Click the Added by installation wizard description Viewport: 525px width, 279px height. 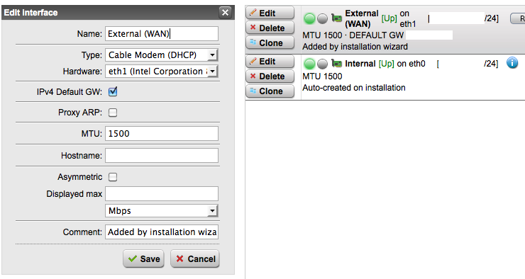pos(355,47)
